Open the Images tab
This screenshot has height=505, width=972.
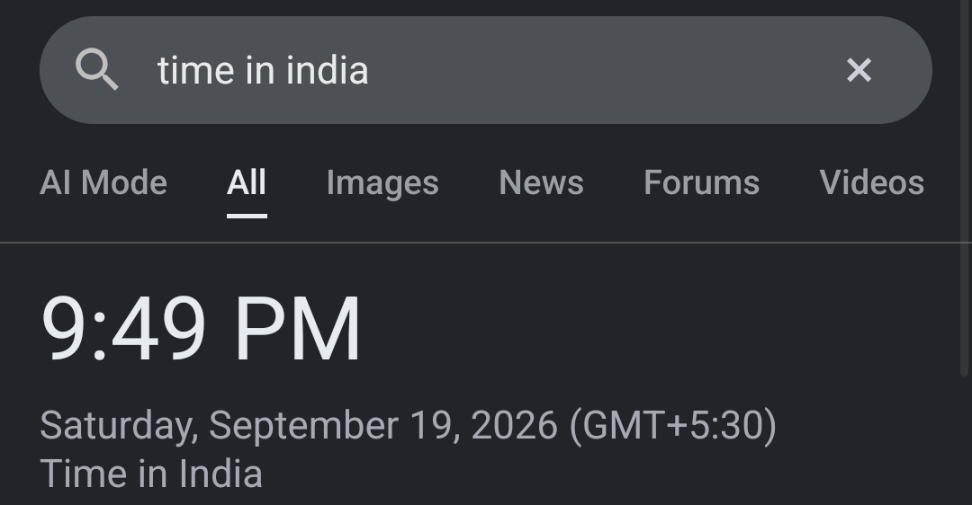382,182
